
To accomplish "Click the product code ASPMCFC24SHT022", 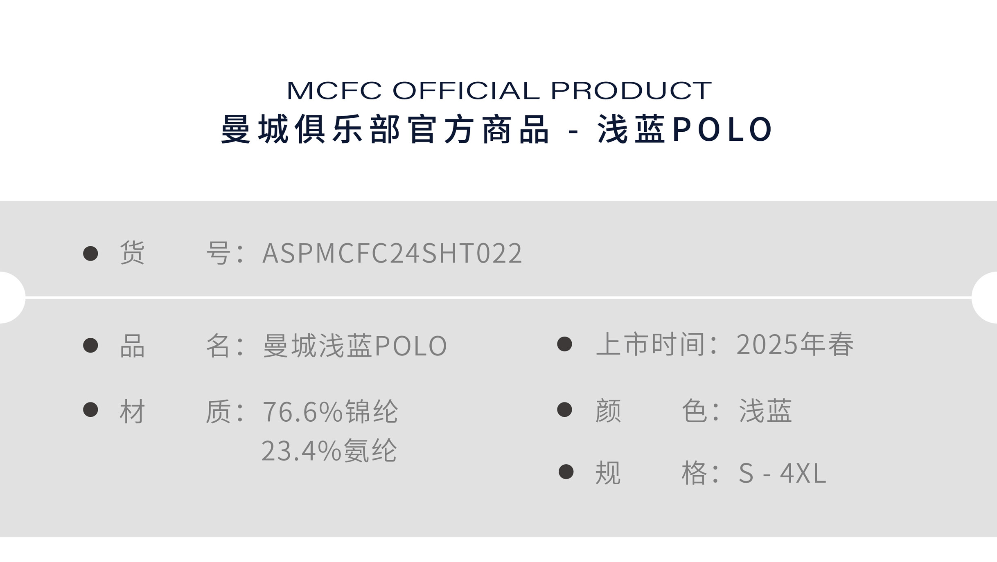I will 392,253.
